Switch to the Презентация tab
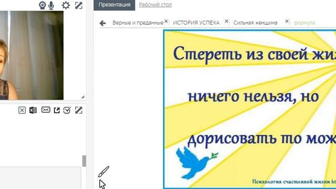Viewport: 336px width, 189px height. point(114,5)
